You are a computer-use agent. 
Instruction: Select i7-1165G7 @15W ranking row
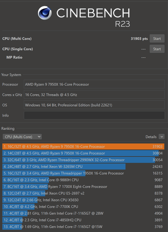(x=83, y=226)
